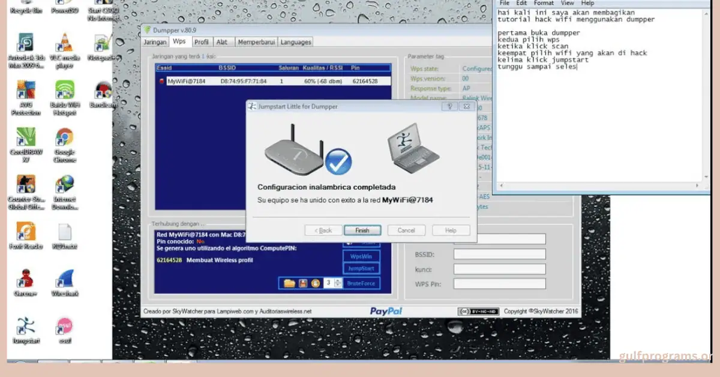Screen dimensions: 720x377
Task: Open the Format menu in Notepad
Action: pos(544,3)
